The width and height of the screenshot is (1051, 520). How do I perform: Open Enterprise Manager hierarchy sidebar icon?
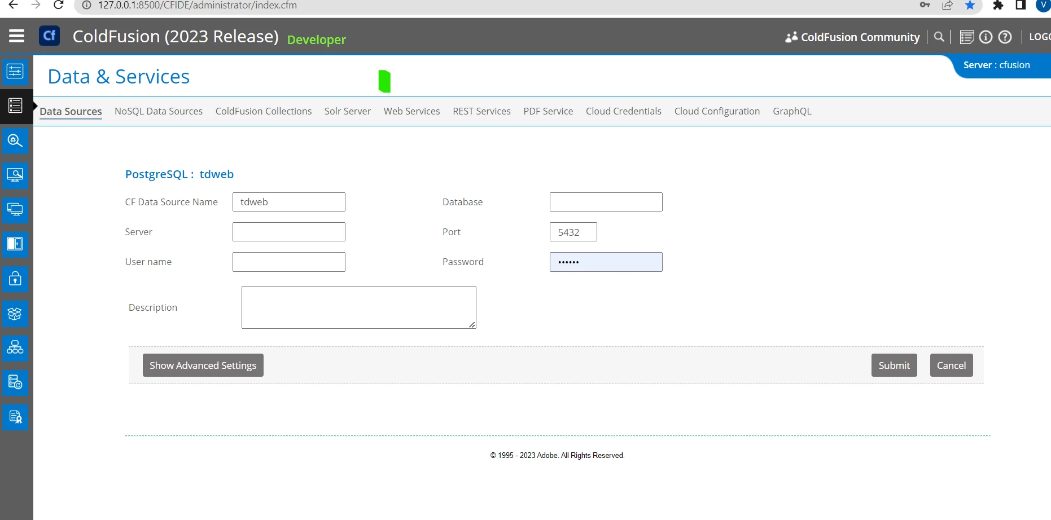point(15,348)
